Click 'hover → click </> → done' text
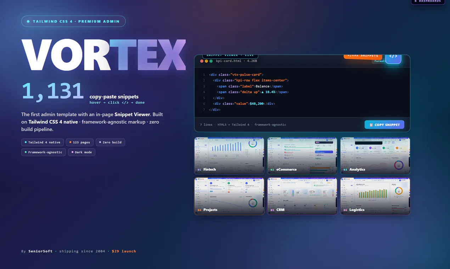This screenshot has width=450, height=269. pos(117,102)
